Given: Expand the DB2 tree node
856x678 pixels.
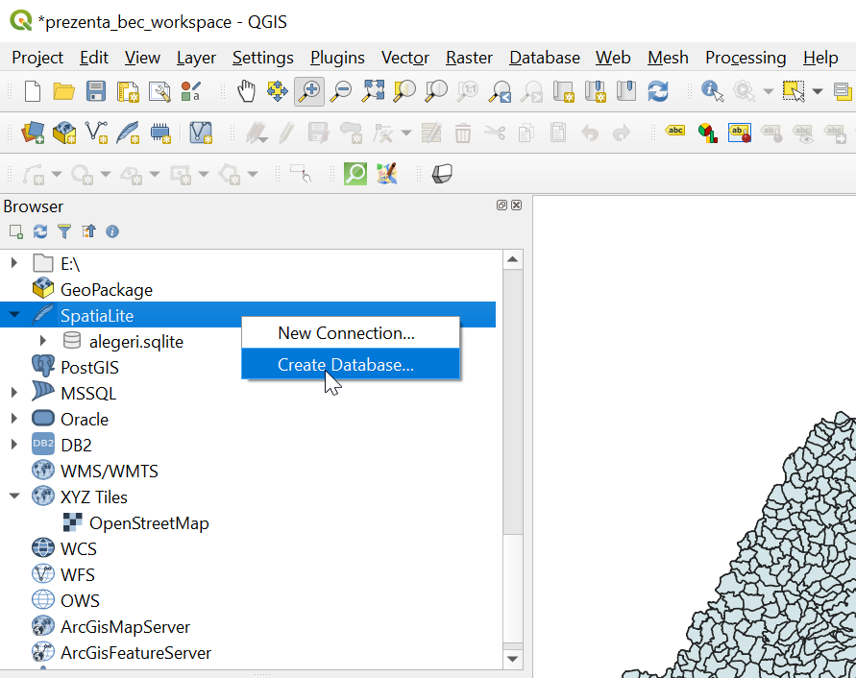Looking at the screenshot, I should tap(14, 445).
